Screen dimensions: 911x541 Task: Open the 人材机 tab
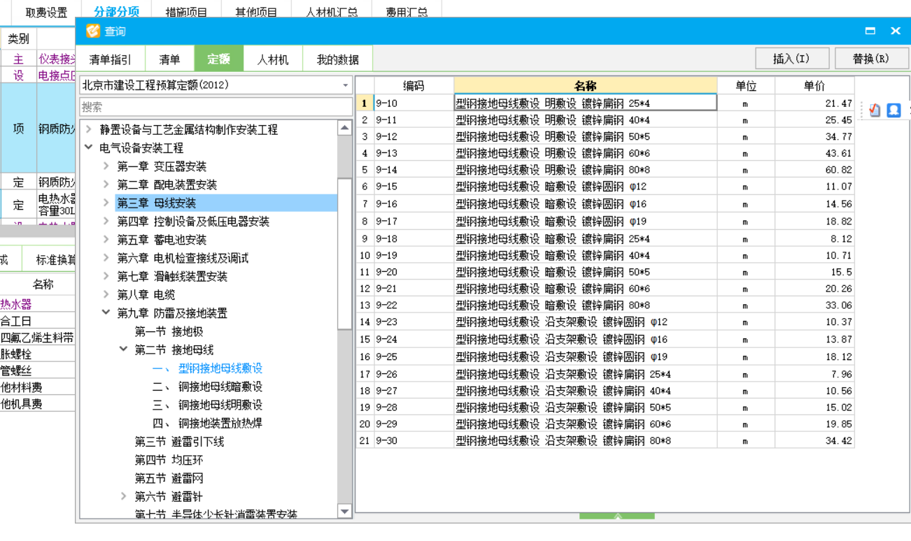point(273,59)
